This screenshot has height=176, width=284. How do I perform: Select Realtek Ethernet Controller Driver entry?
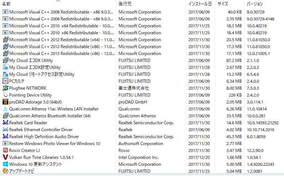[x=41, y=130]
